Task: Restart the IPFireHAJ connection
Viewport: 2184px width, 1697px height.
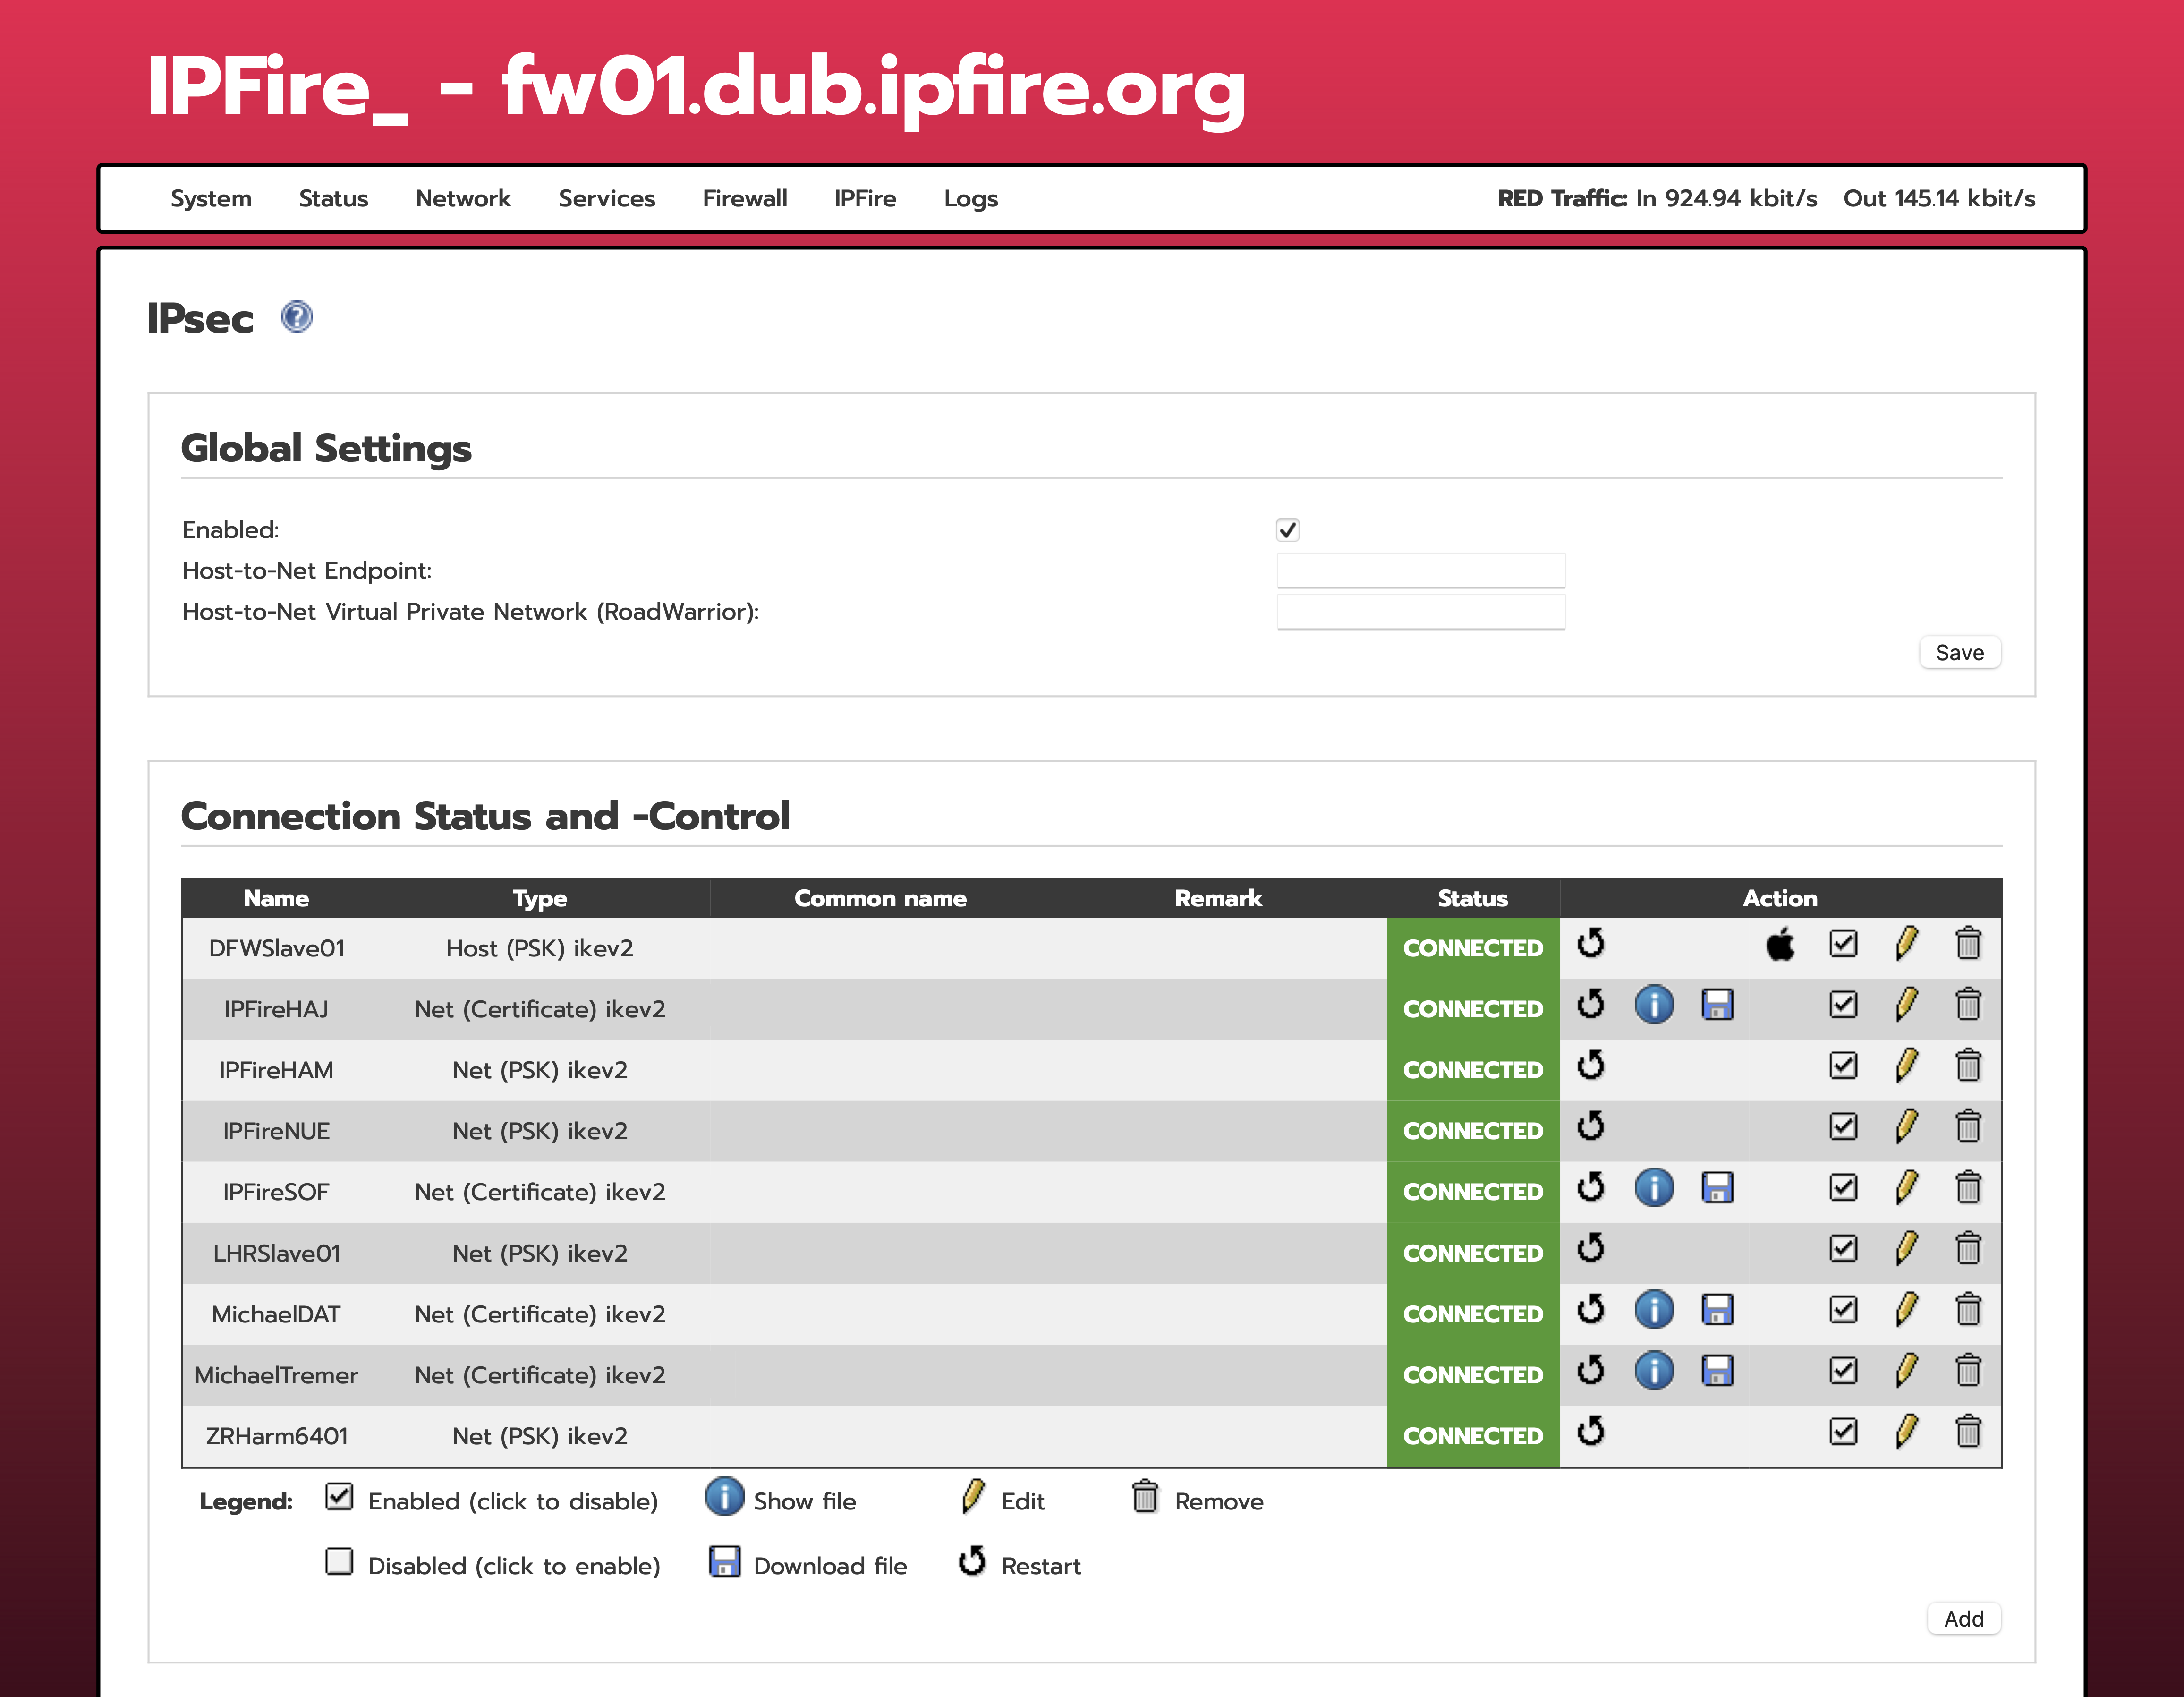Action: (1590, 1004)
